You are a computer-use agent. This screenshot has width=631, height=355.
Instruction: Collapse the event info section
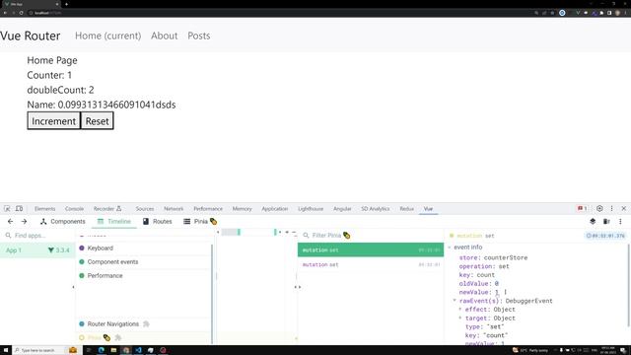point(450,248)
